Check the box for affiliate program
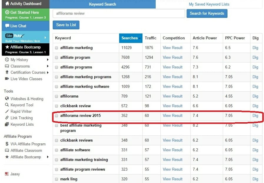 coord(57,58)
